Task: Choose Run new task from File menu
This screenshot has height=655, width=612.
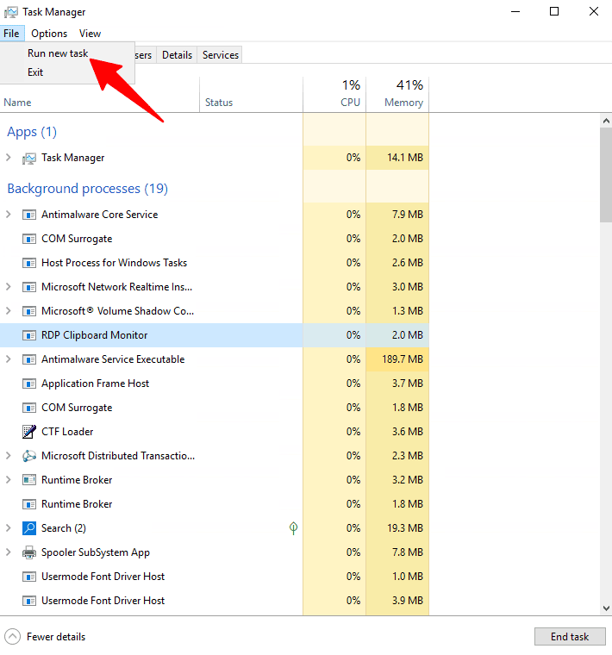Action: coord(57,53)
